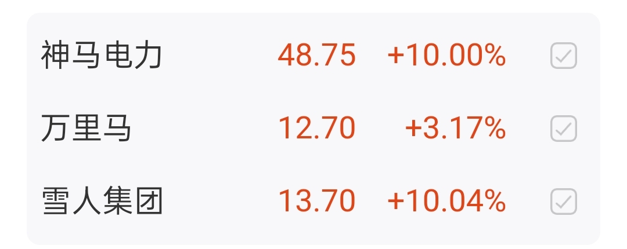
Task: Toggle the checkbox for 神马电力
Action: point(563,56)
